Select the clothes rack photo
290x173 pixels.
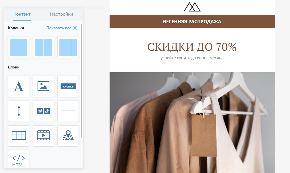[x=192, y=123]
